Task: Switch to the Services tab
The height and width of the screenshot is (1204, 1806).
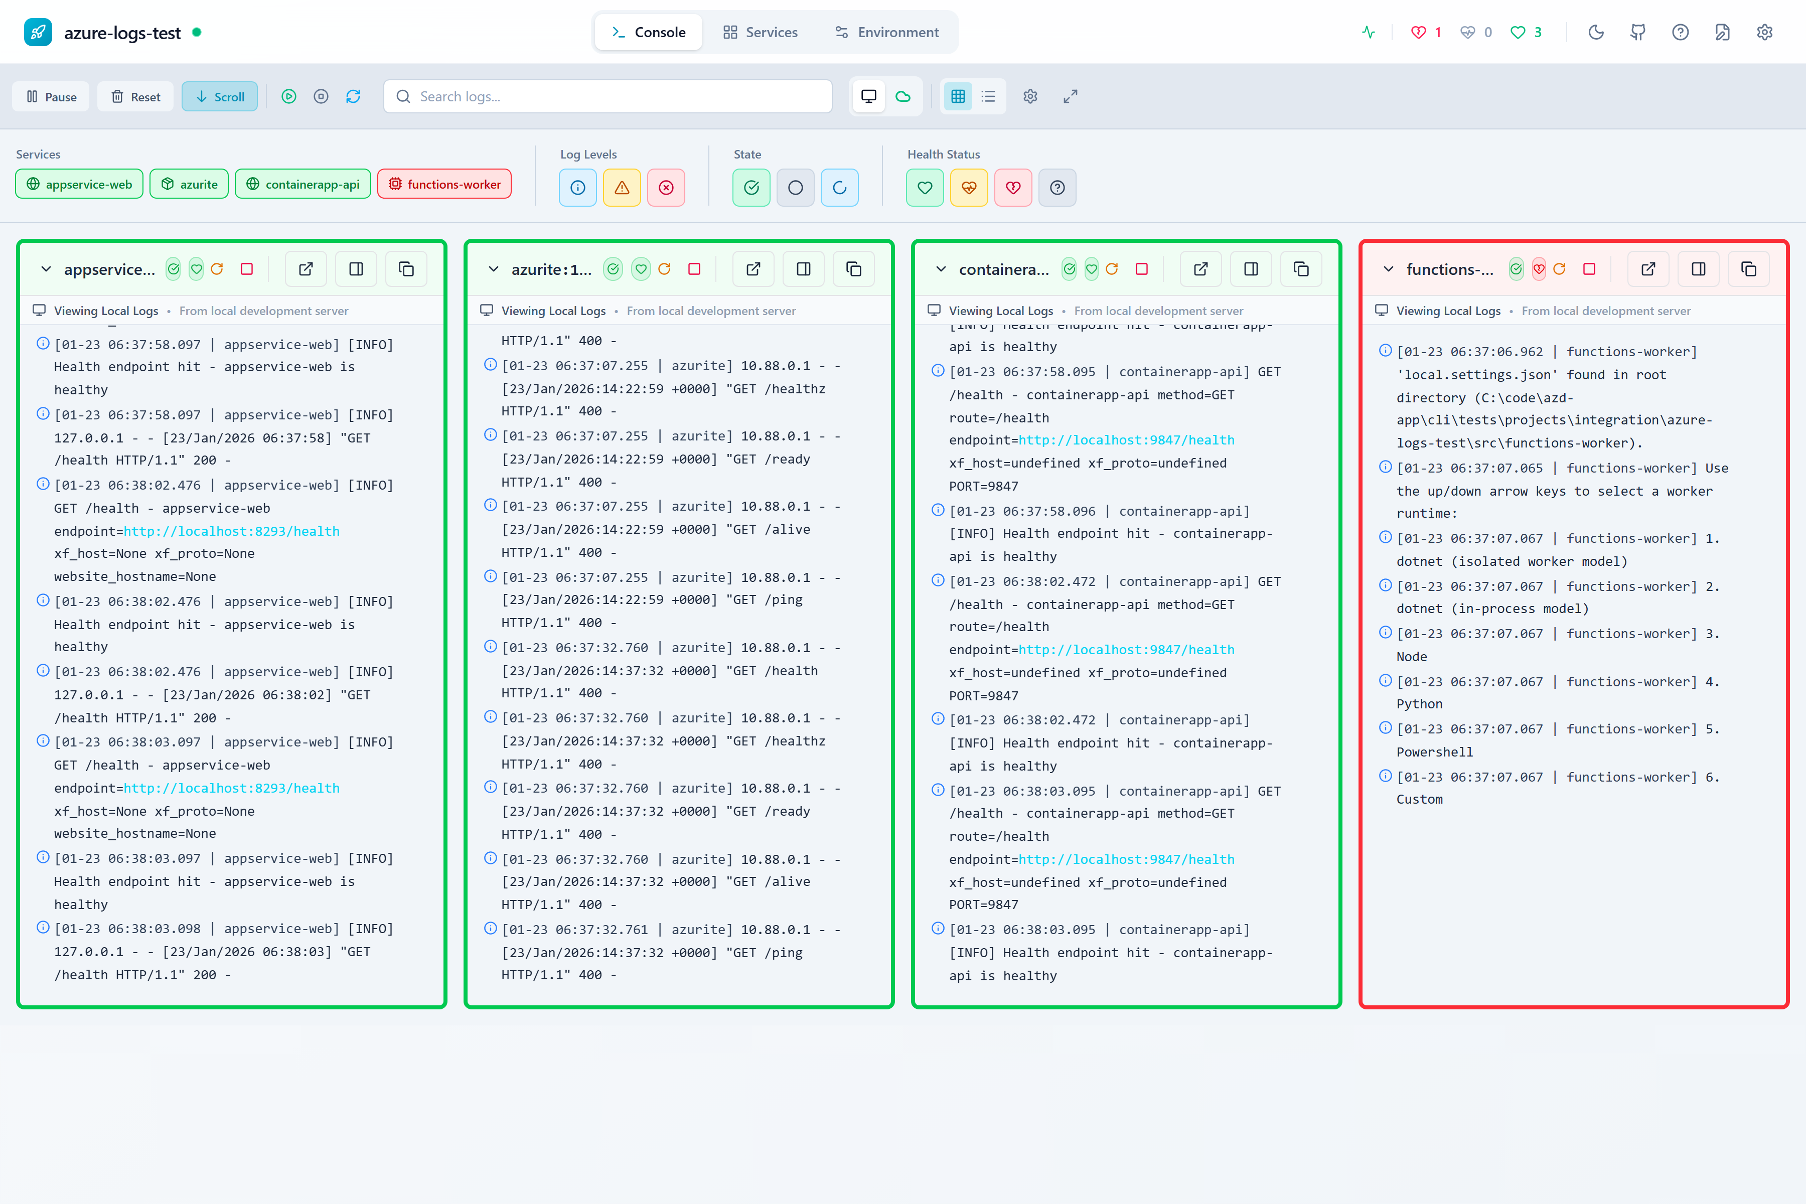Action: click(x=760, y=32)
